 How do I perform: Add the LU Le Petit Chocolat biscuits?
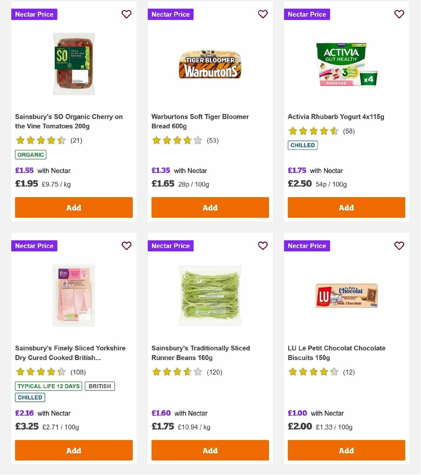[346, 450]
